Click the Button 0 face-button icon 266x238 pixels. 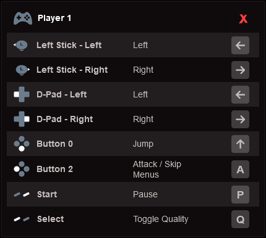pos(22,144)
